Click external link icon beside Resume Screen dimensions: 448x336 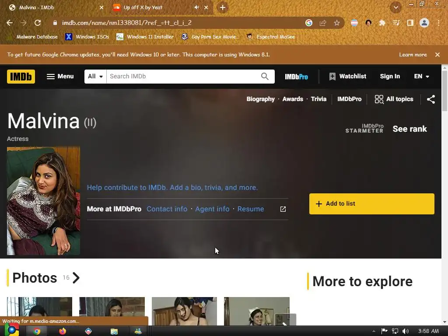click(x=283, y=209)
